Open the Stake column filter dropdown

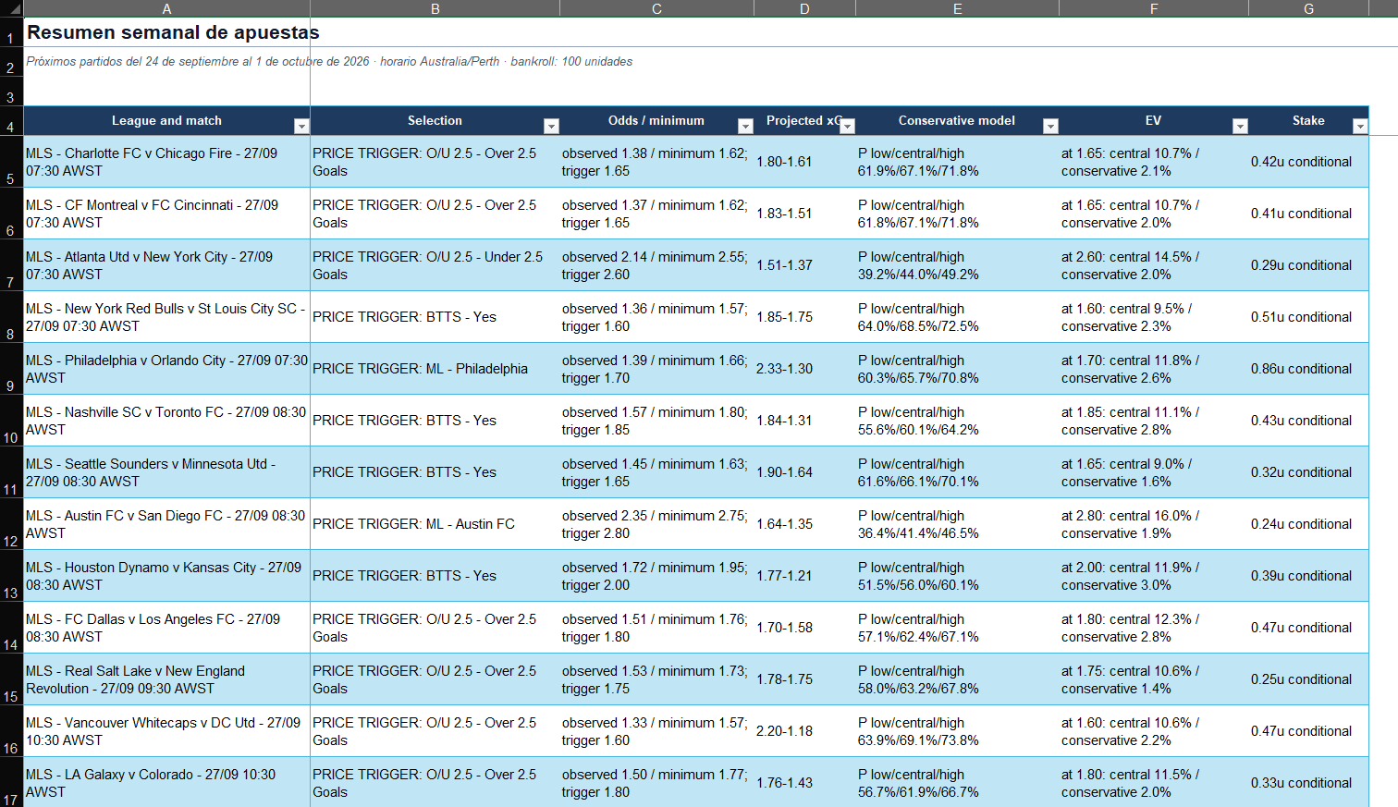click(x=1360, y=127)
